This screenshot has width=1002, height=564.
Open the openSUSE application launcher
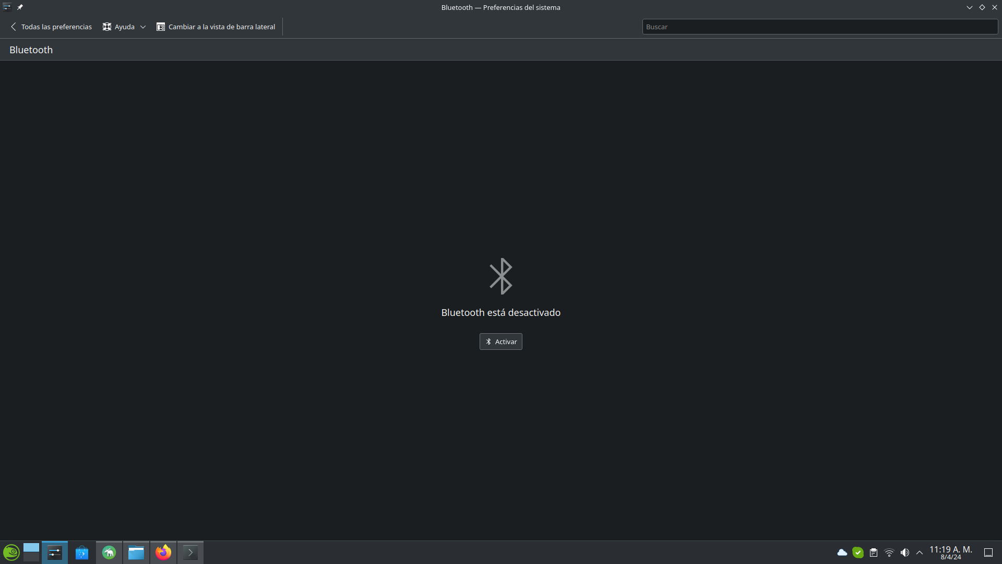pyautogui.click(x=11, y=553)
